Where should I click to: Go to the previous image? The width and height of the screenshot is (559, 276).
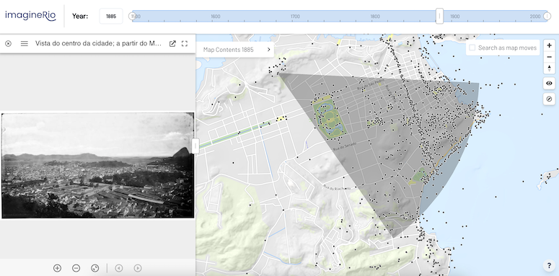[x=119, y=268]
